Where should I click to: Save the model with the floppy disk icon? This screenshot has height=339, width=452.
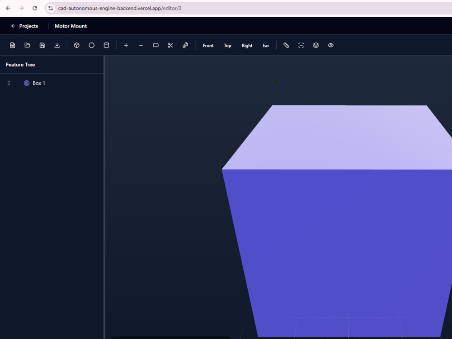pos(42,45)
